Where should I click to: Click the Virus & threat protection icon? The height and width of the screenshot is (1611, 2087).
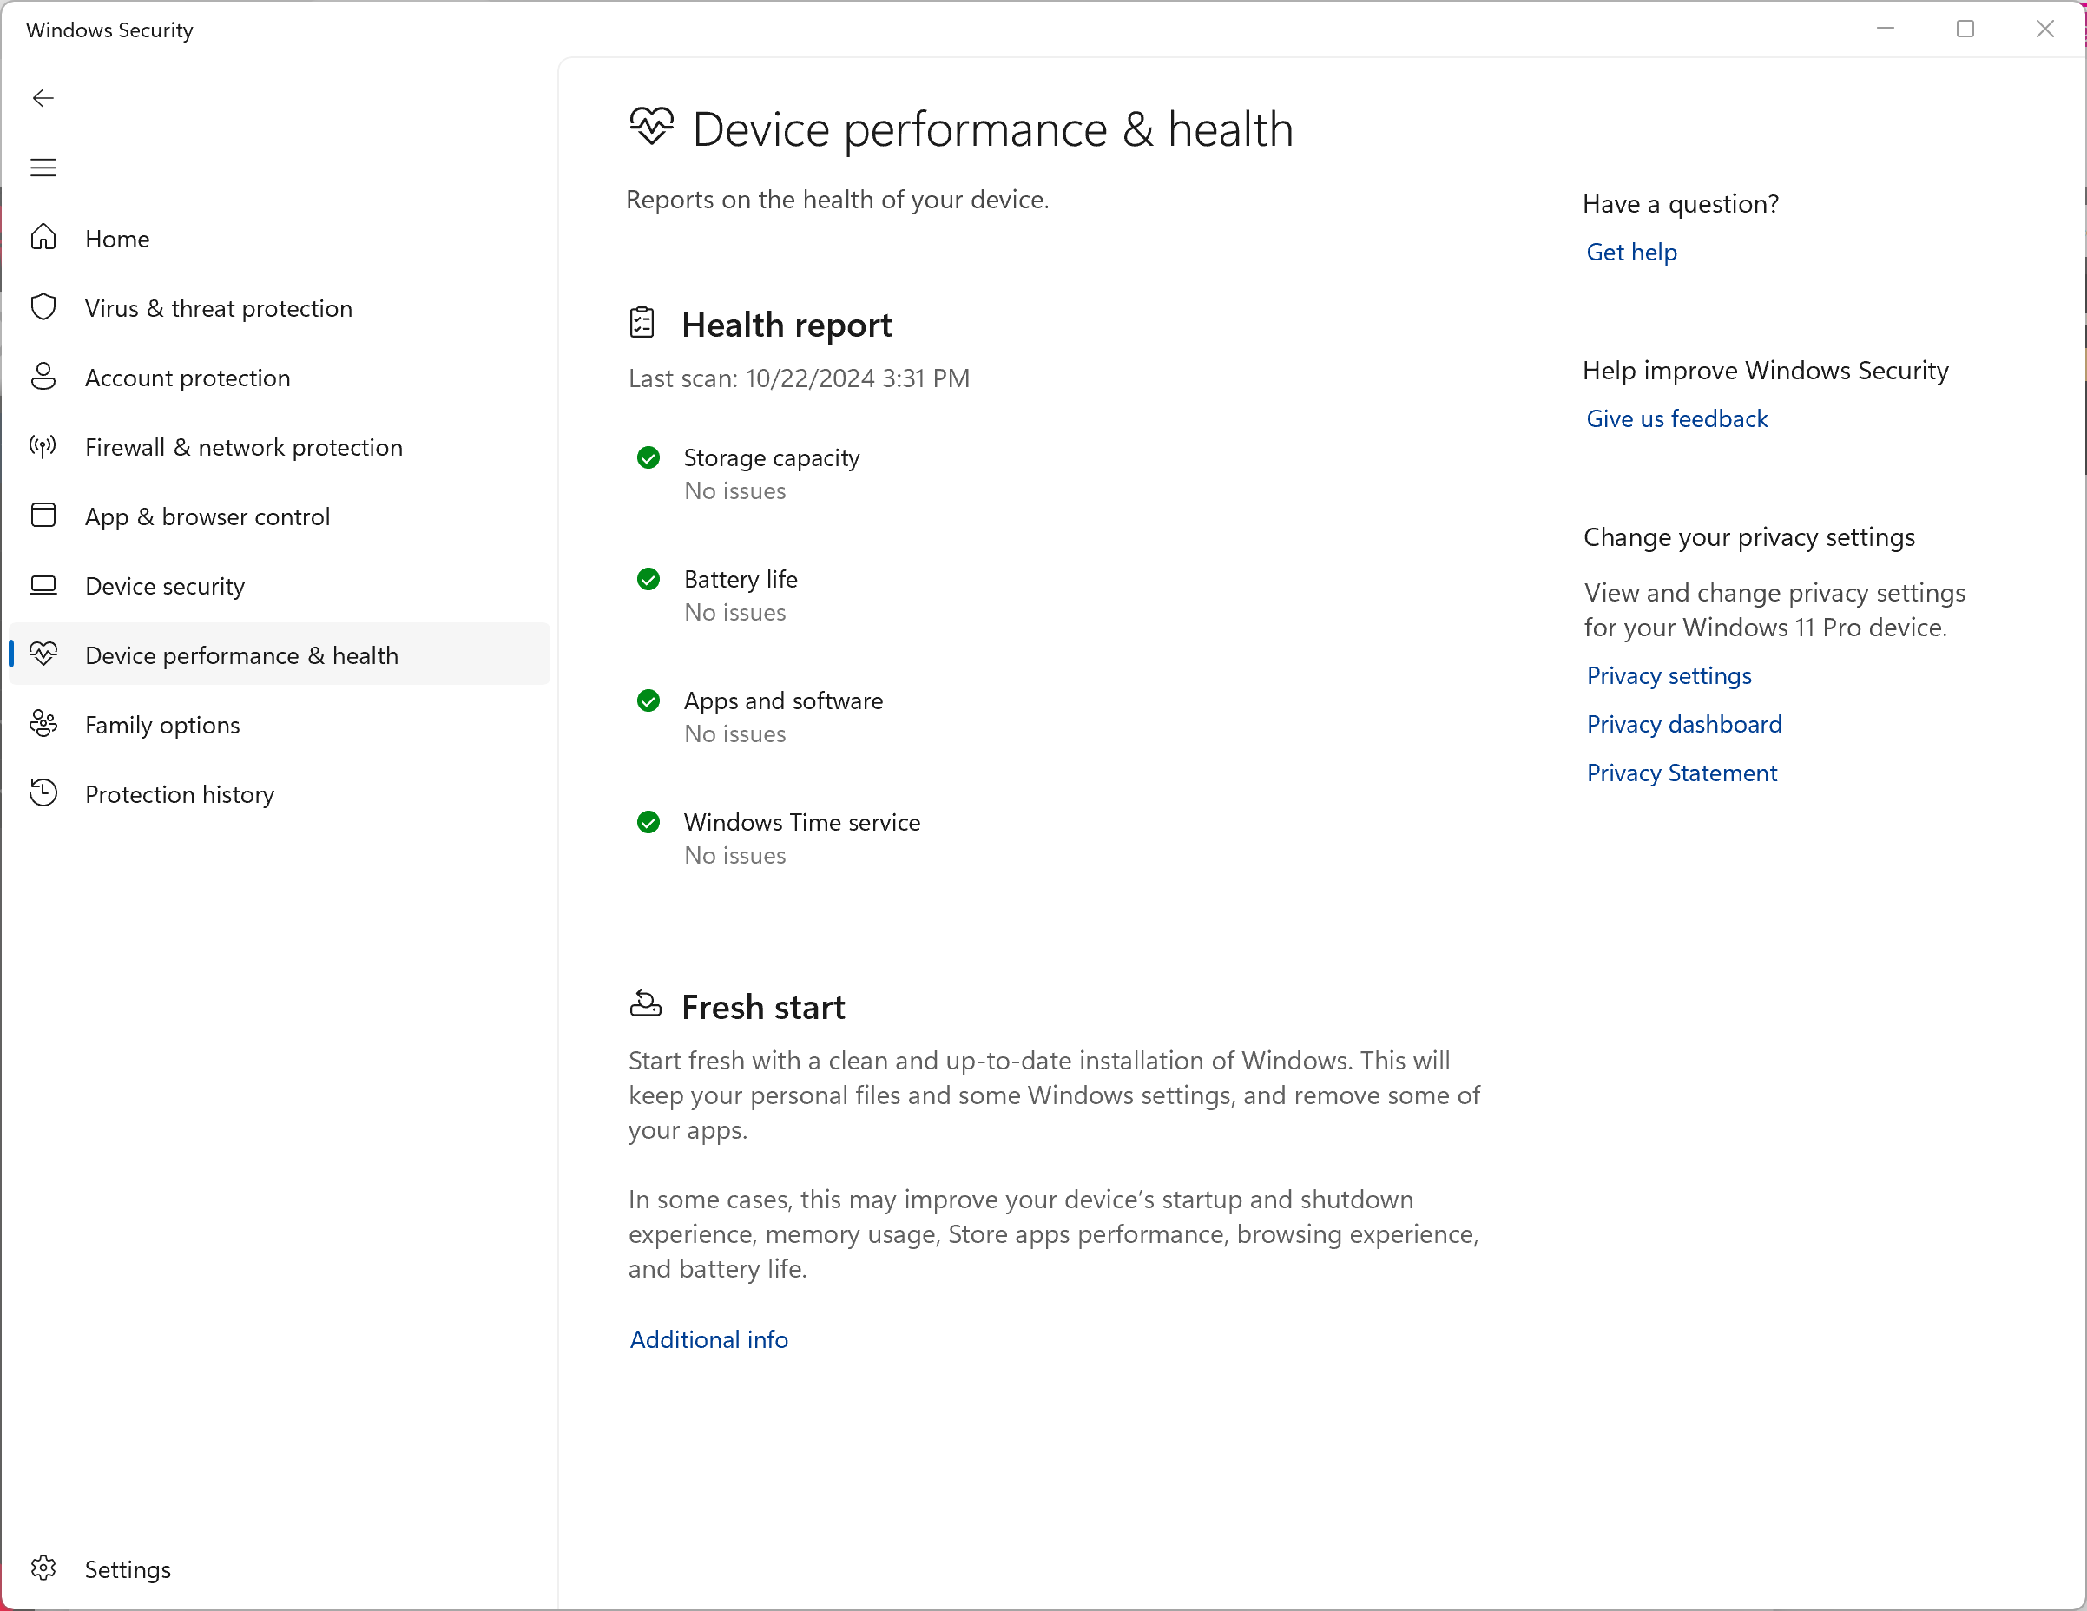tap(48, 308)
